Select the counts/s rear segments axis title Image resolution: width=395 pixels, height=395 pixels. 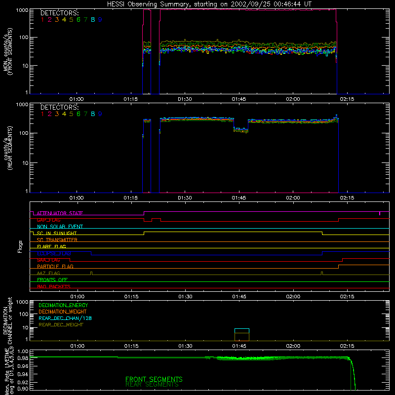click(8, 148)
